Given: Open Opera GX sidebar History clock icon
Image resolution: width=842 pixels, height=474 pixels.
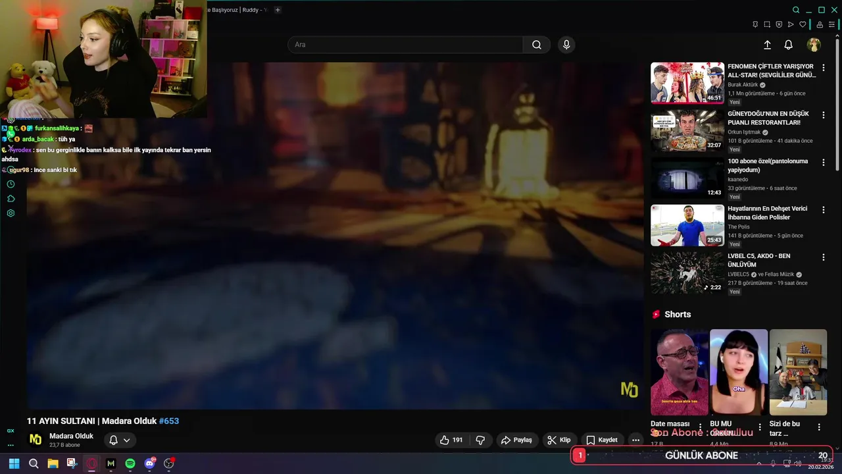Looking at the screenshot, I should pyautogui.click(x=11, y=184).
